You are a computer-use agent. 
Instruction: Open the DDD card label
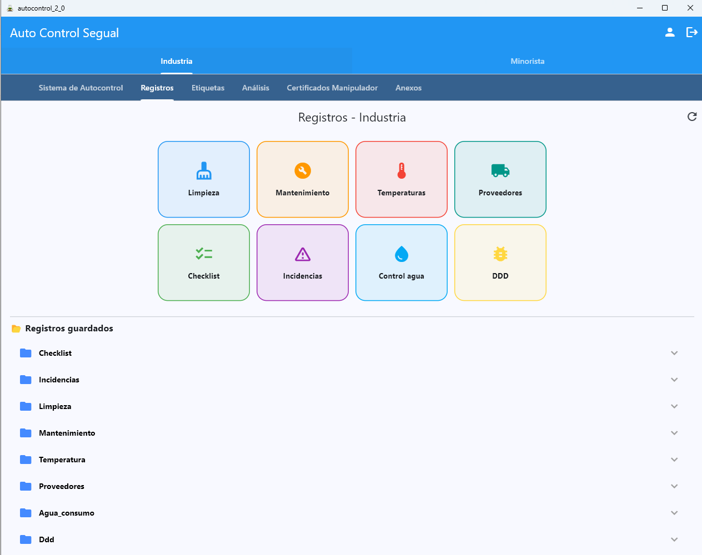click(500, 276)
